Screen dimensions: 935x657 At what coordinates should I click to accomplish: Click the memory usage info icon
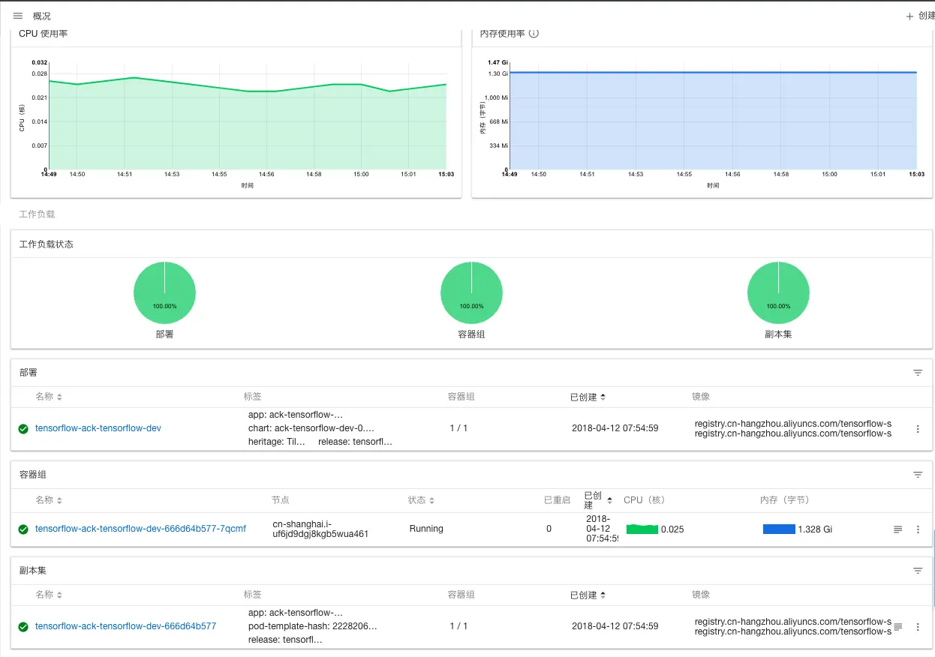[x=534, y=34]
